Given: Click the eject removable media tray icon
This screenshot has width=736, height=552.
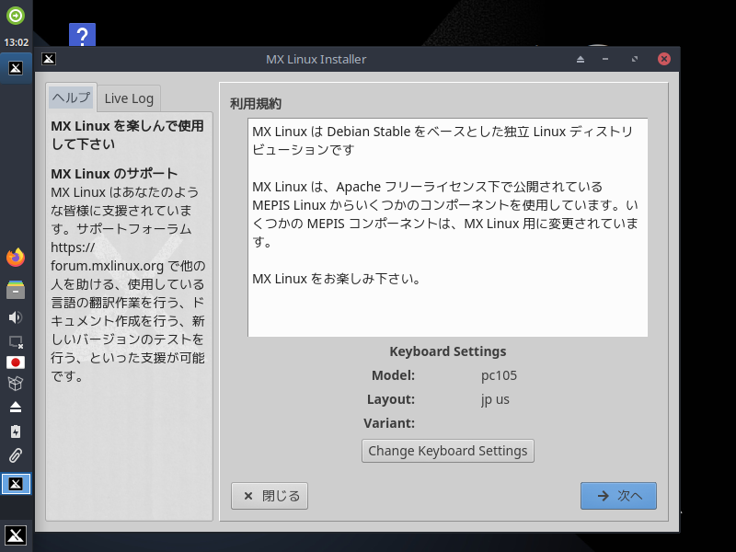Looking at the screenshot, I should pos(16,407).
